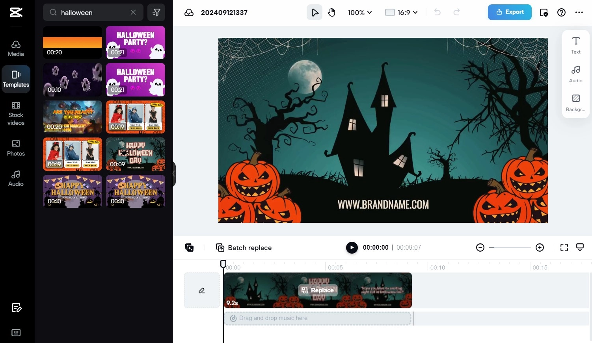Click the 00:10 timeline ruler mark
592x343 pixels.
coord(438,267)
